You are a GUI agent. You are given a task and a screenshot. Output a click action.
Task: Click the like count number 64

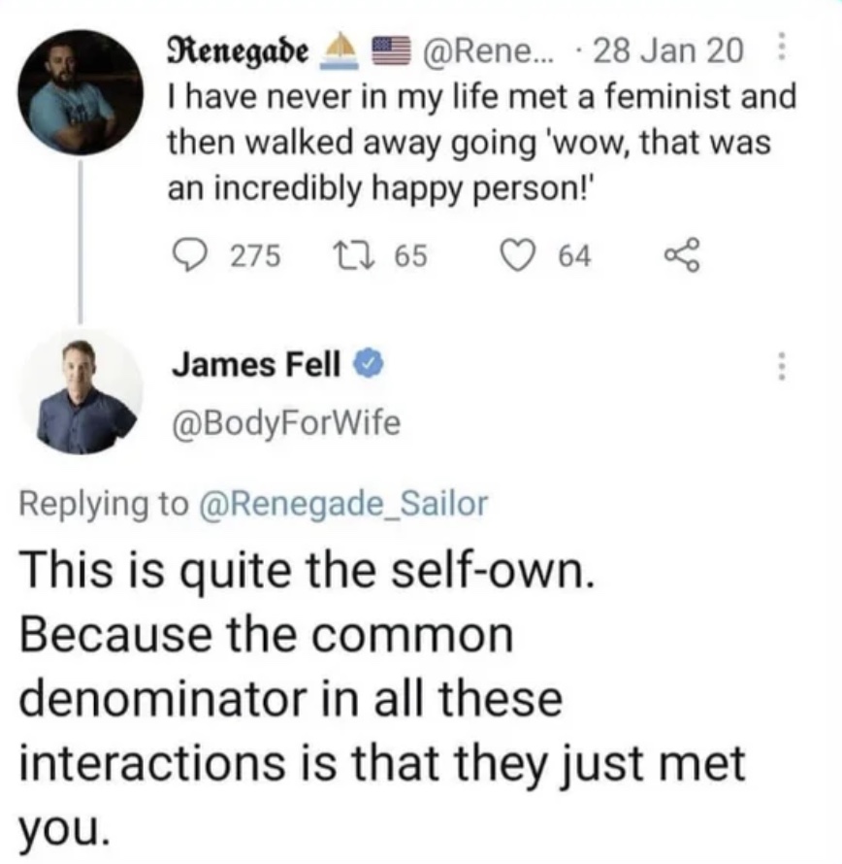tap(575, 256)
